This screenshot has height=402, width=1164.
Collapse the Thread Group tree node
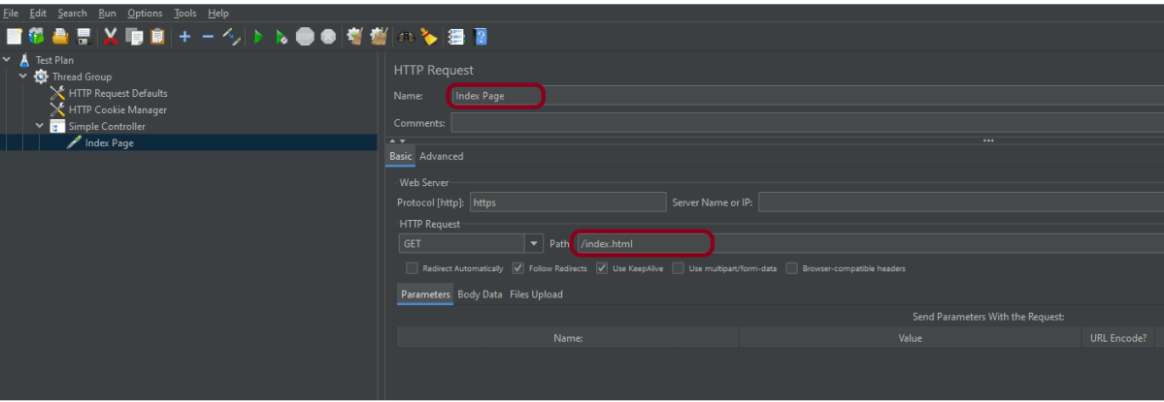click(22, 77)
